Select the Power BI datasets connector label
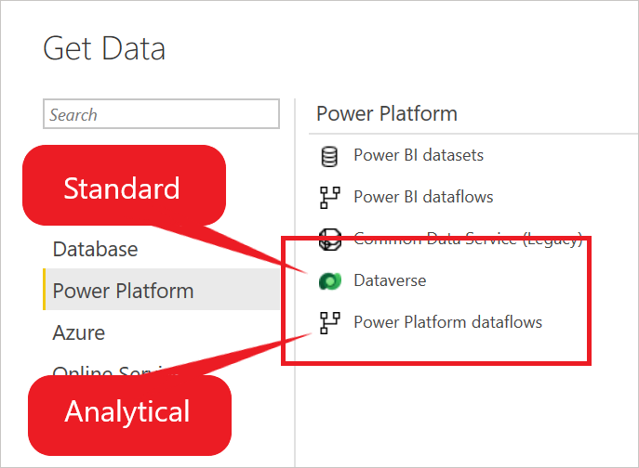The height and width of the screenshot is (468, 639). pos(419,155)
